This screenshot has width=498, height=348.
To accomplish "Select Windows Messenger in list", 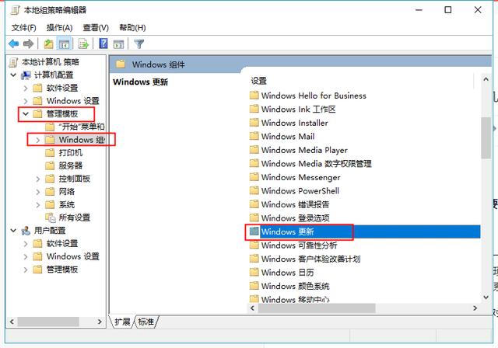I will (300, 177).
